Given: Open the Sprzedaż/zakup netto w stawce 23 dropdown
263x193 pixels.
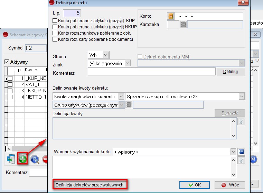Looking at the screenshot, I should tap(242, 96).
